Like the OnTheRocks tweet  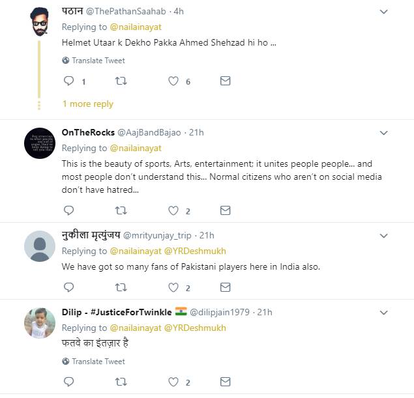coord(173,210)
